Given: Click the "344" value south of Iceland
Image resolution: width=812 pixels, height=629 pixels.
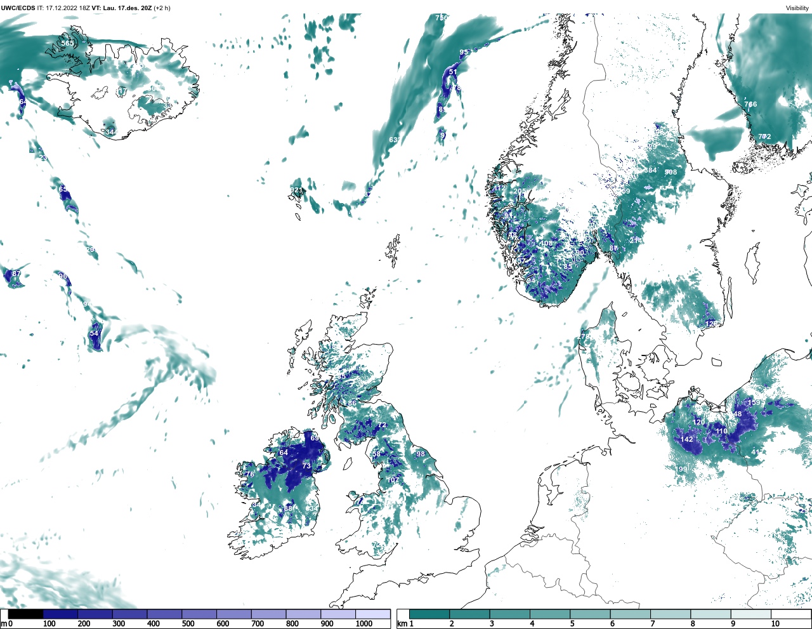Looking at the screenshot, I should click(112, 132).
